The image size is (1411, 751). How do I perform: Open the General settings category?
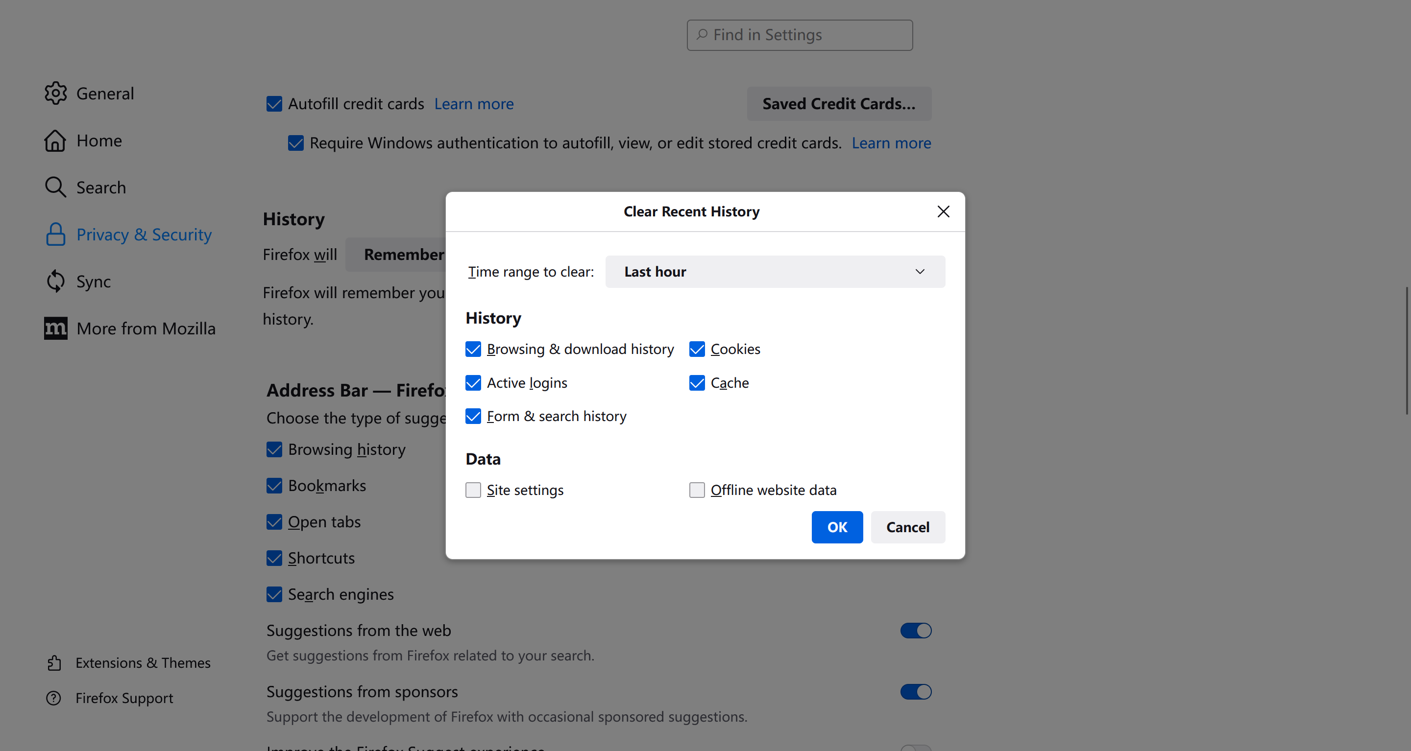tap(105, 94)
